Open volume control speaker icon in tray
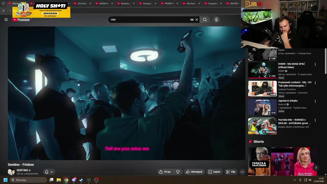 click(310, 180)
